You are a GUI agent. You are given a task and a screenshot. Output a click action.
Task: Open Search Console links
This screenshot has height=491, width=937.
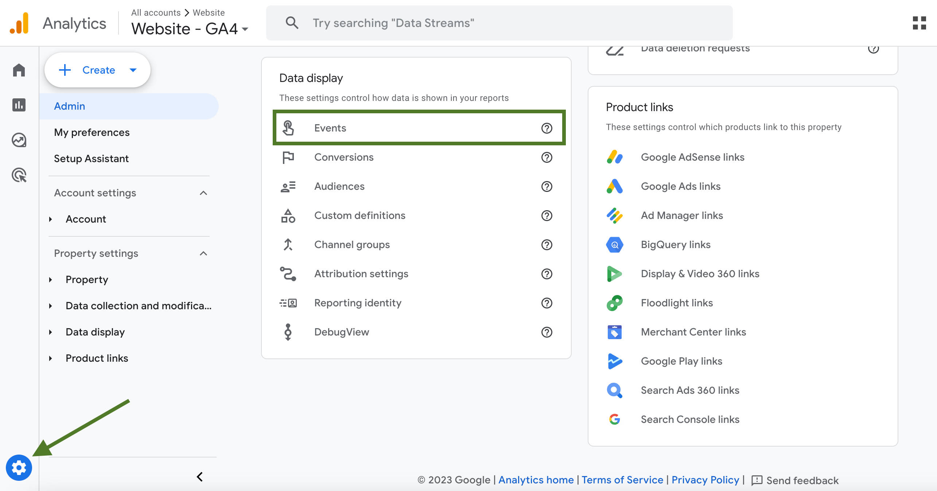pos(690,419)
